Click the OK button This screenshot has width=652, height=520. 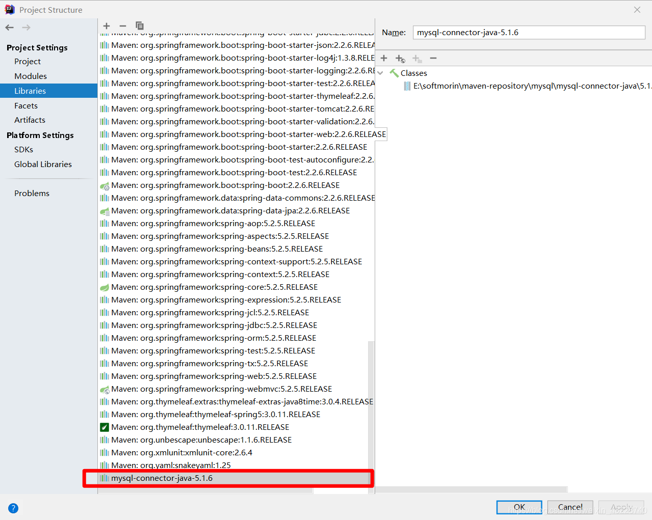click(x=519, y=507)
